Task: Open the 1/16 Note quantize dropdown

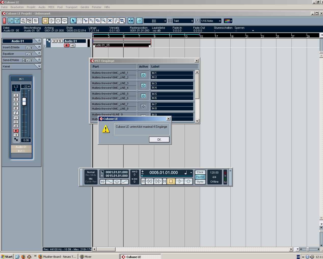Action: click(x=211, y=21)
